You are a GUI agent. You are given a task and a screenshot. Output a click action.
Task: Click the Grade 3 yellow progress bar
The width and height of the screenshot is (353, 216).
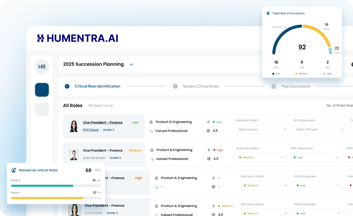(x=47, y=198)
